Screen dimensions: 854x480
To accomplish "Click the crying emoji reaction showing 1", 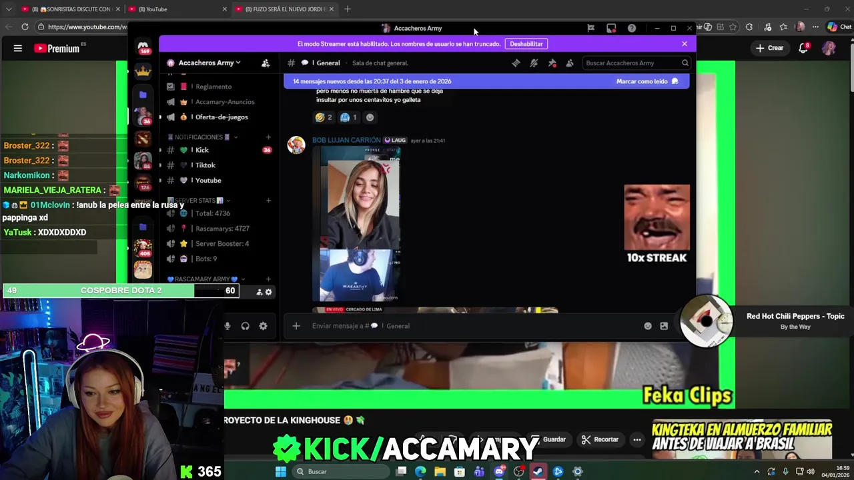I will click(x=348, y=117).
